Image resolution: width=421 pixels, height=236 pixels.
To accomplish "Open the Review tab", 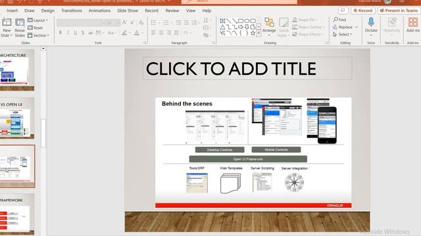I will [x=172, y=10].
